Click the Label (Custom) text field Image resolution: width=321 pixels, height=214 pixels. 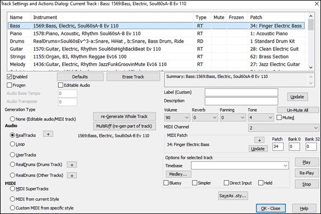pos(242,92)
